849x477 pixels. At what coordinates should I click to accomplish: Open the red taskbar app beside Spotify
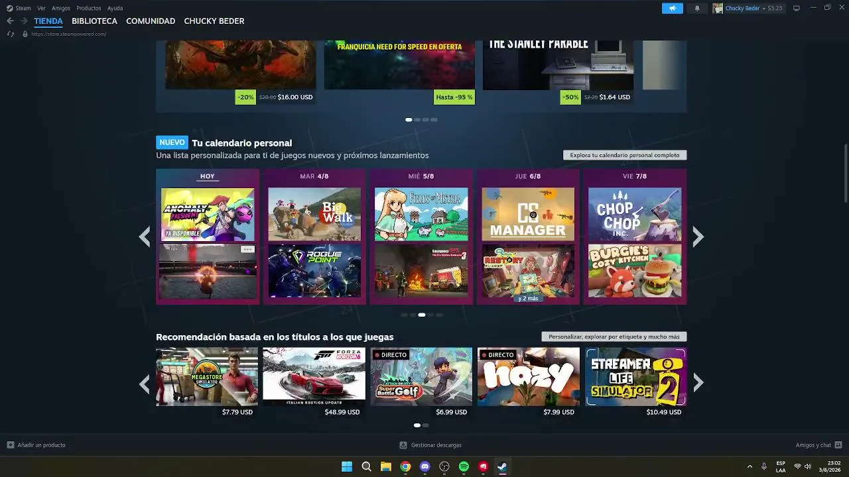[x=484, y=466]
